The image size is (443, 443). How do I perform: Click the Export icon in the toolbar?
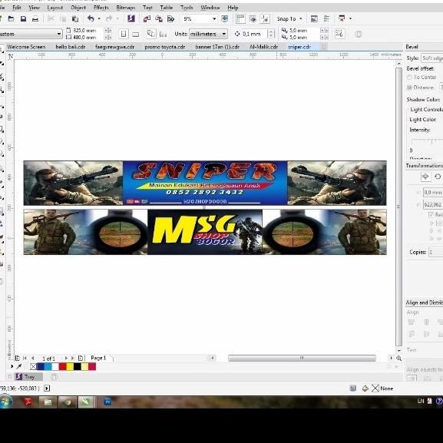pos(159,19)
